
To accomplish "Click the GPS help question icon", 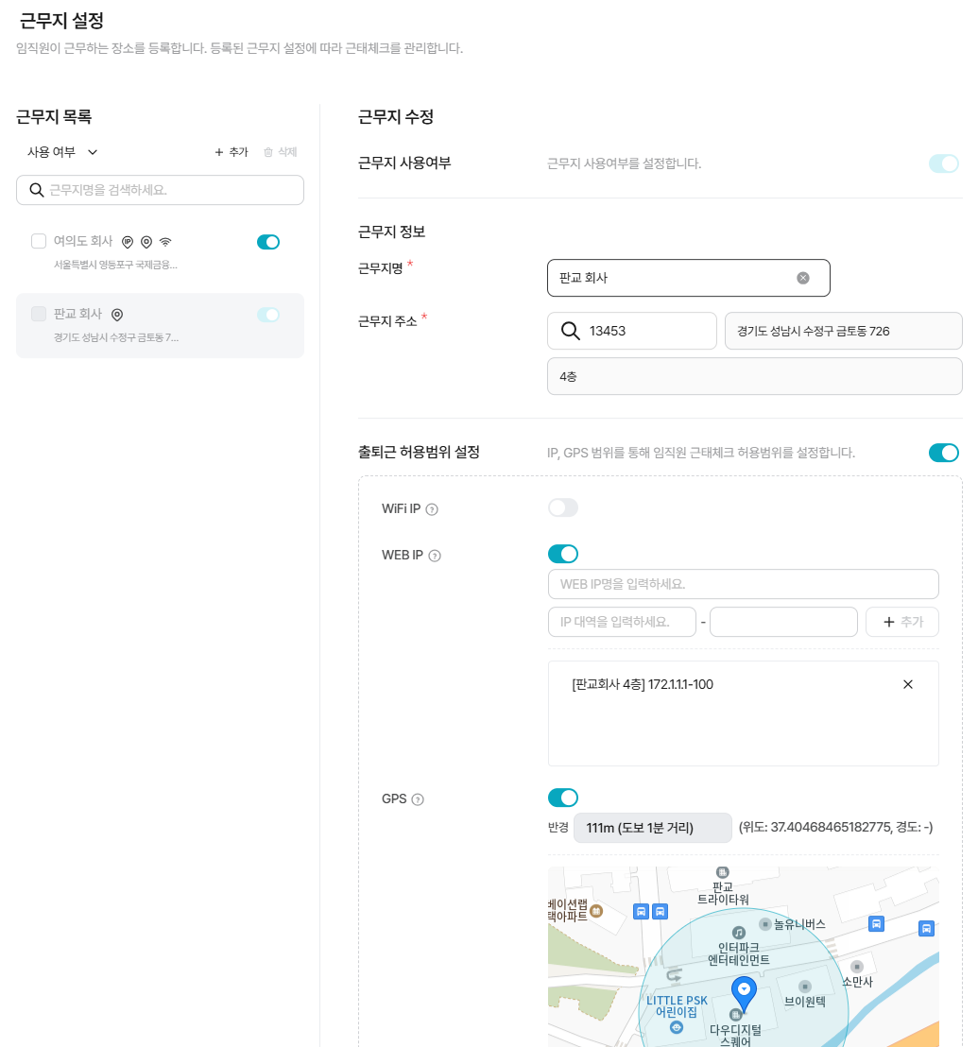I will tap(418, 799).
